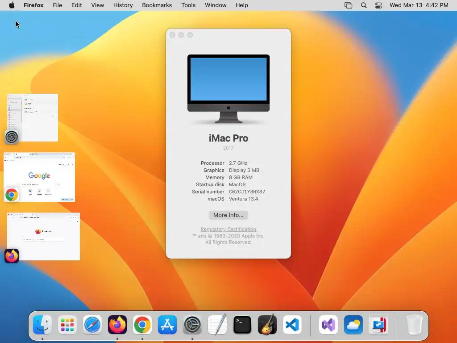Click the Firefox icon in Stage Manager
This screenshot has height=343, width=457.
(x=12, y=256)
